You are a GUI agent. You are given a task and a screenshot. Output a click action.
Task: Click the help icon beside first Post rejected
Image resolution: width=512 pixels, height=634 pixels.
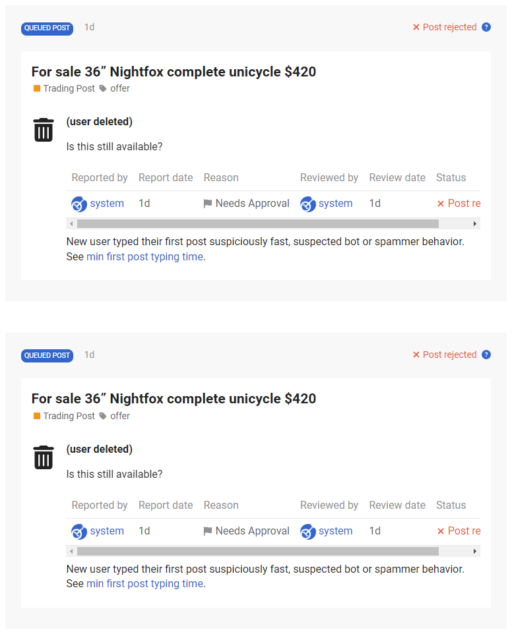(486, 27)
